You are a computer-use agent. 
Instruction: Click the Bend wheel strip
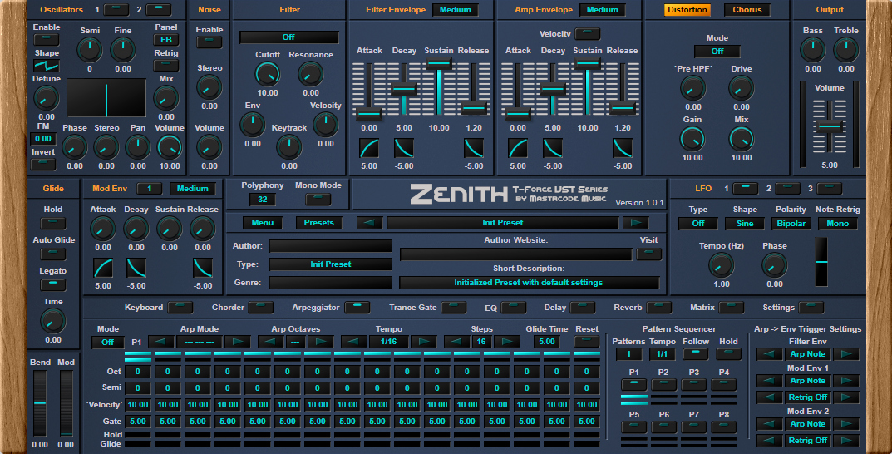(39, 402)
